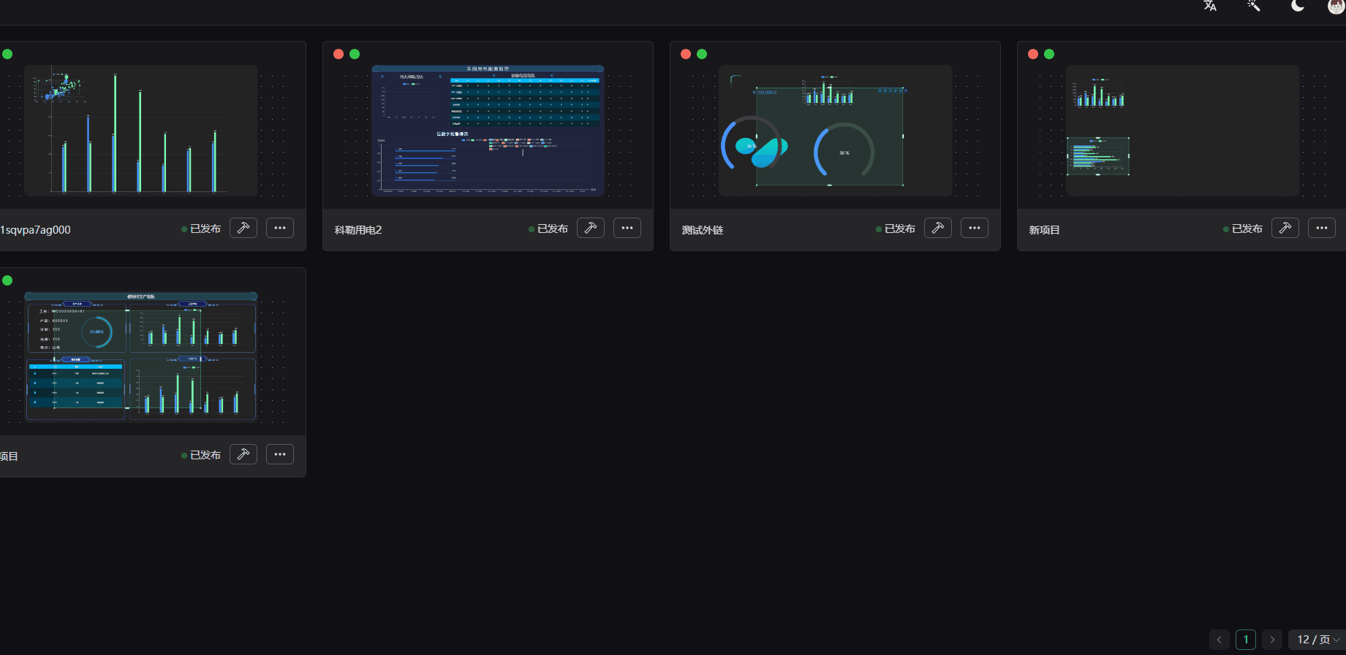
Task: Click the project name 新项目
Action: click(x=1045, y=230)
